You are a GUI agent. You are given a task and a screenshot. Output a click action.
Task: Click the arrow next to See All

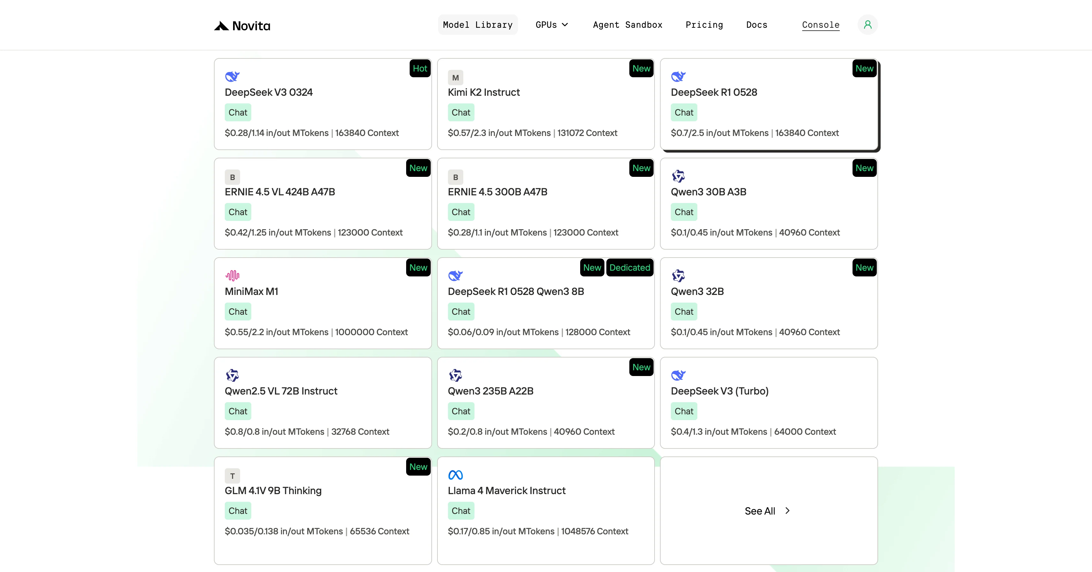(787, 511)
